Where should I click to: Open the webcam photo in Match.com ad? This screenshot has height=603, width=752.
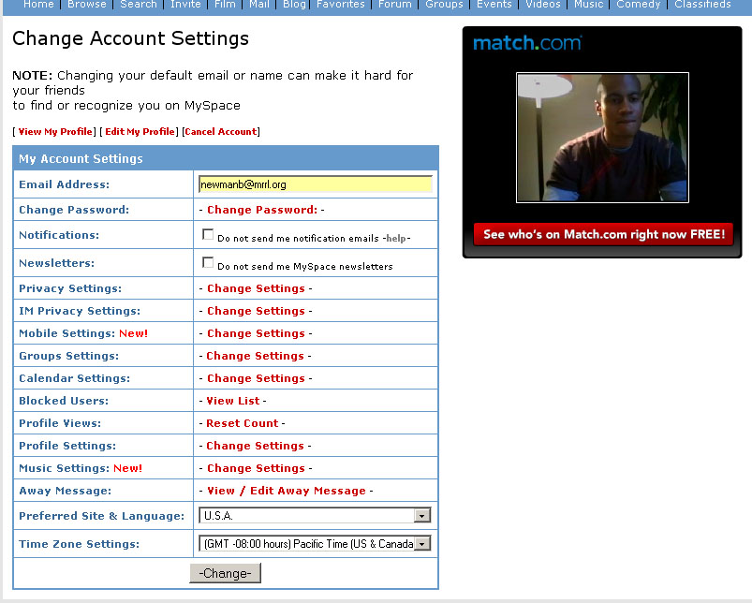click(x=602, y=138)
